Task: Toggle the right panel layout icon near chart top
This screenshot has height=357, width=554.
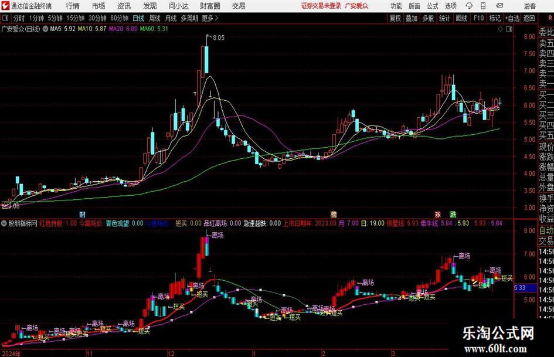Action: (509, 29)
